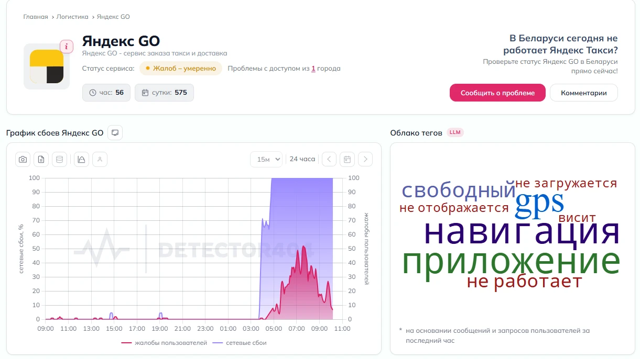The height and width of the screenshot is (359, 640).
Task: Click the person icon in chart toolbar
Action: pos(100,160)
